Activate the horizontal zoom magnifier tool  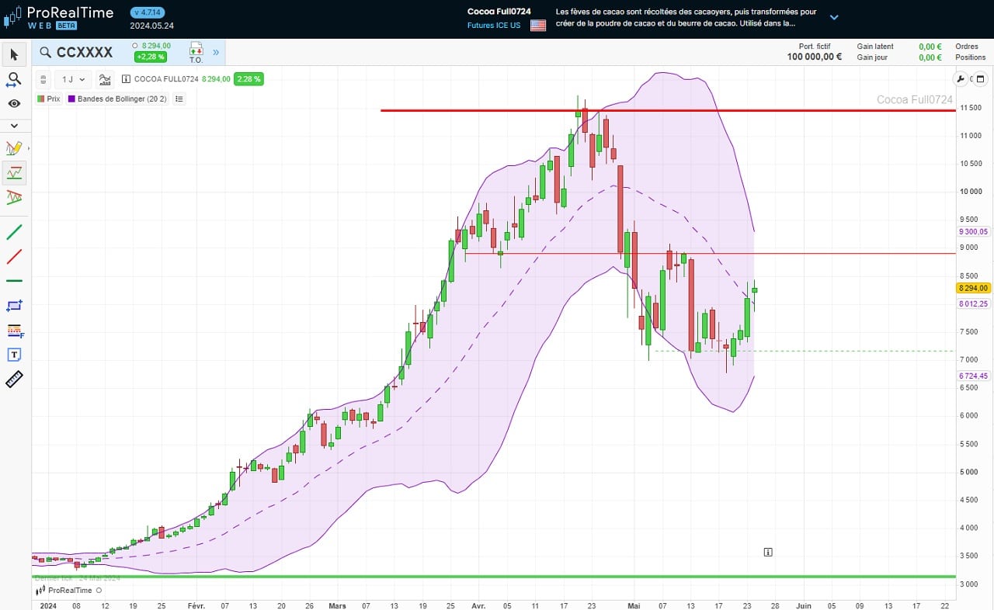pos(14,79)
